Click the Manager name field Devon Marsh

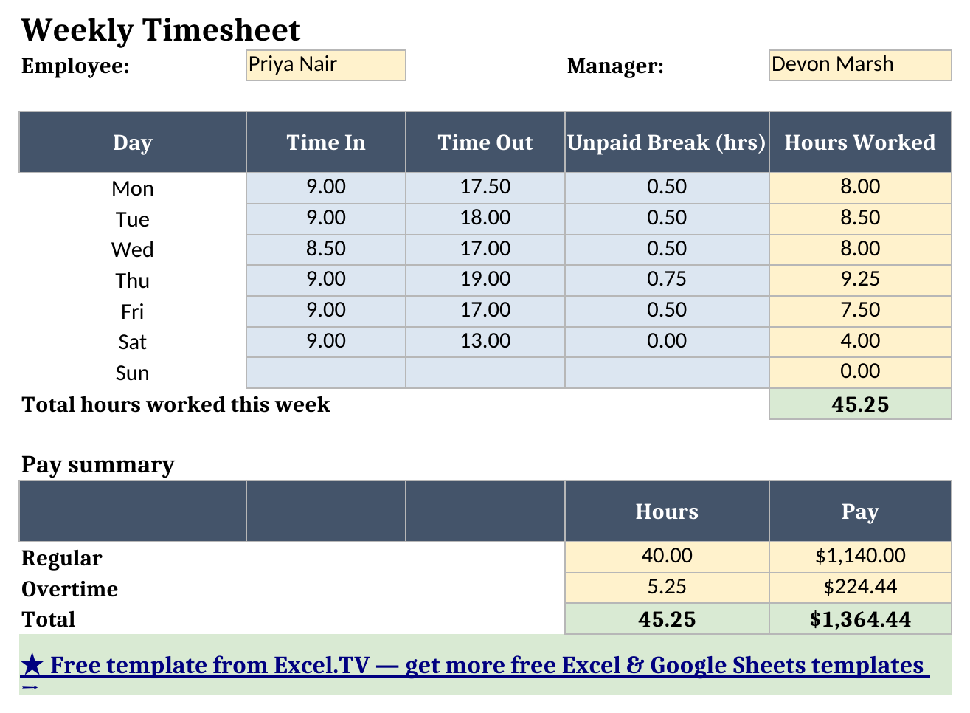(x=860, y=65)
